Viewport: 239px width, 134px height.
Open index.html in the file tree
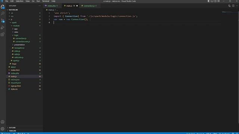[x=24, y=70]
